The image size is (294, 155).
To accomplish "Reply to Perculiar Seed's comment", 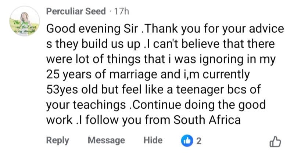I will pos(57,140).
